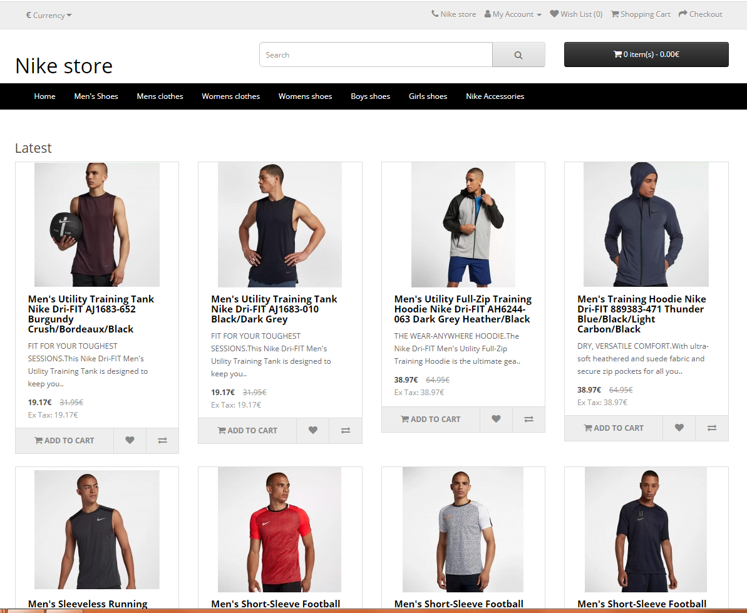Open the Burgundy Crush tank product image
Screen dimensions: 747x613
pos(96,225)
